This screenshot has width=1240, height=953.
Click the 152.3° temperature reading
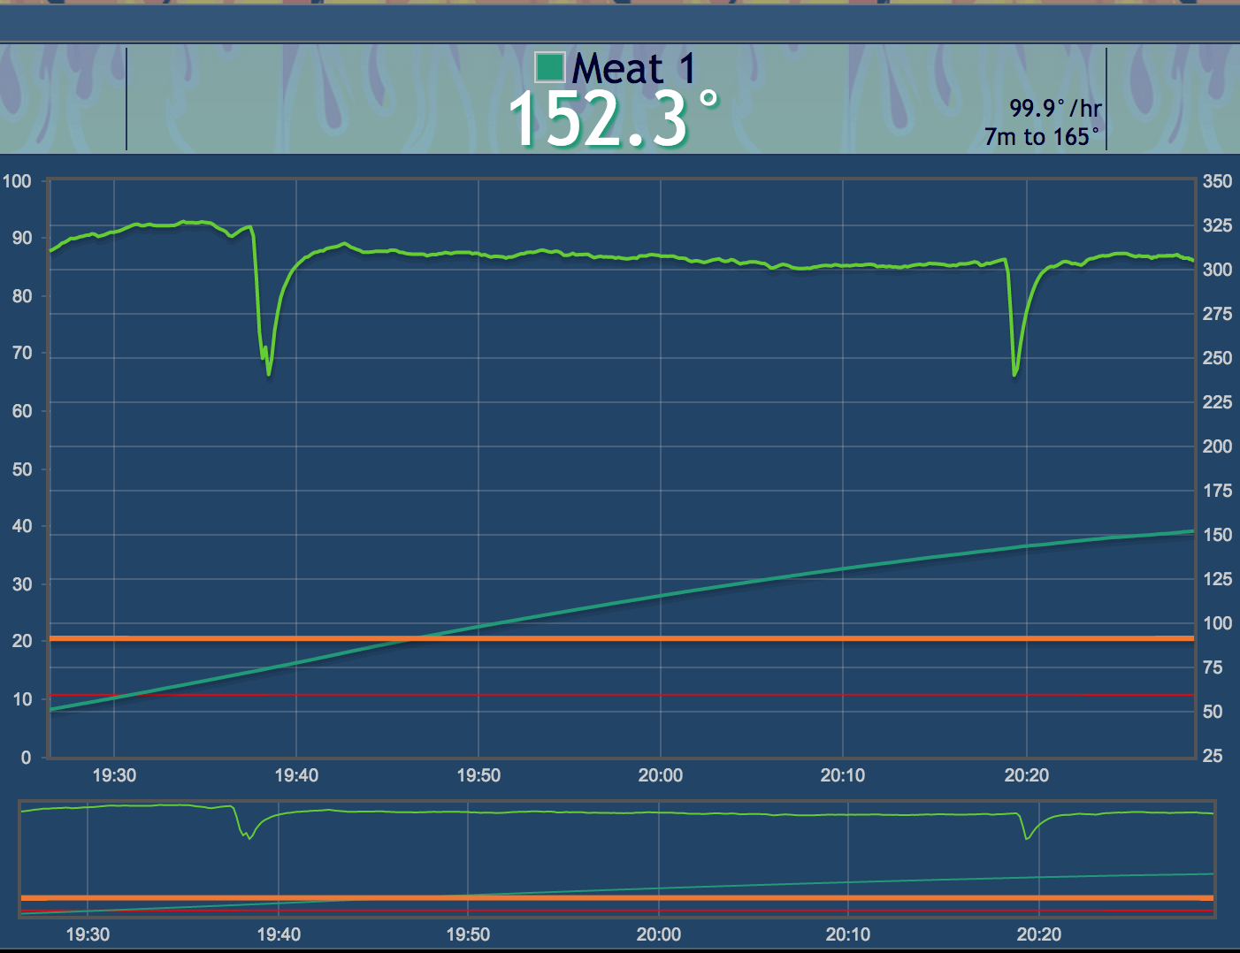pyautogui.click(x=614, y=119)
